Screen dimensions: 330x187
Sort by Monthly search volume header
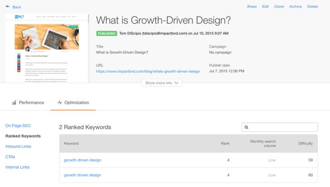click(x=263, y=144)
